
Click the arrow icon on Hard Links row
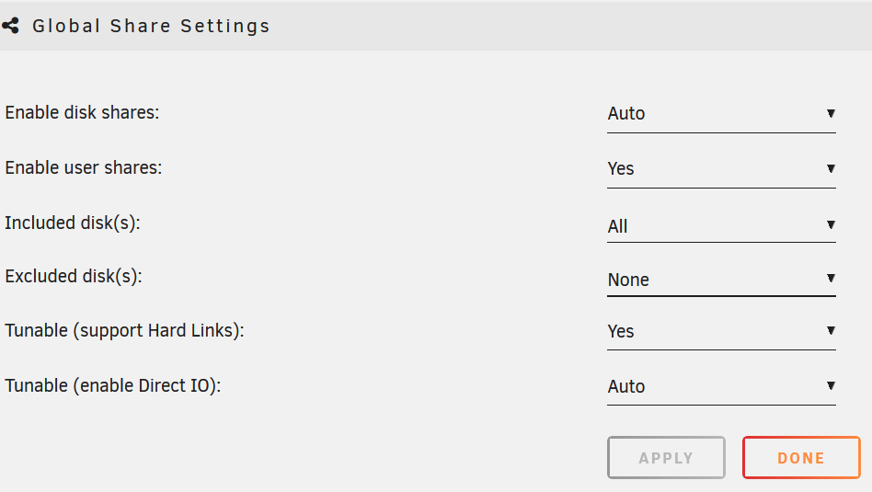(x=831, y=330)
